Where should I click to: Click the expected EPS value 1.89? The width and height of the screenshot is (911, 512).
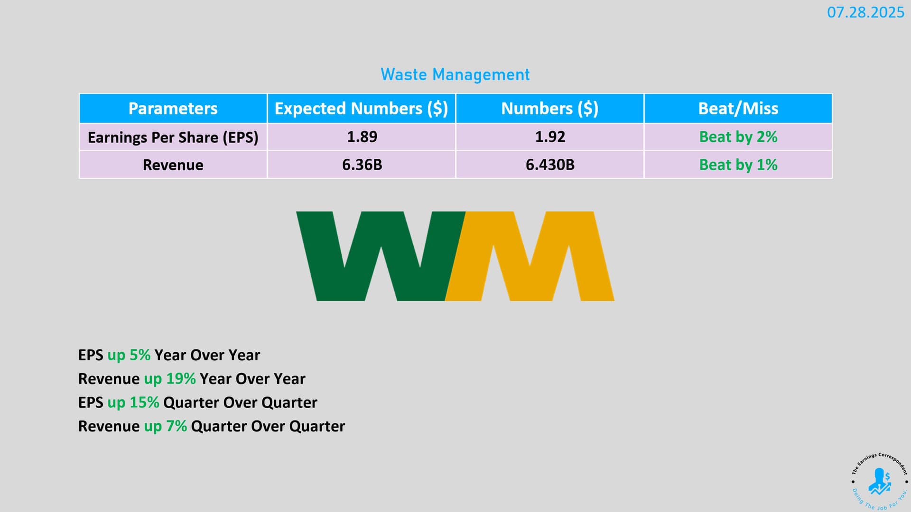(x=362, y=137)
